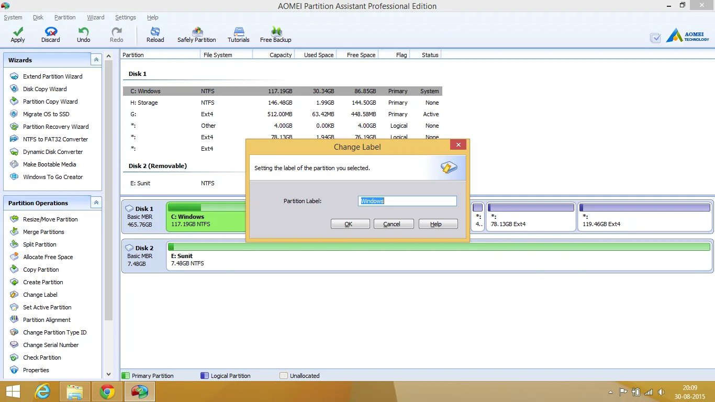Image resolution: width=715 pixels, height=402 pixels.
Task: Open the Disk Copy Wizard
Action: click(44, 89)
